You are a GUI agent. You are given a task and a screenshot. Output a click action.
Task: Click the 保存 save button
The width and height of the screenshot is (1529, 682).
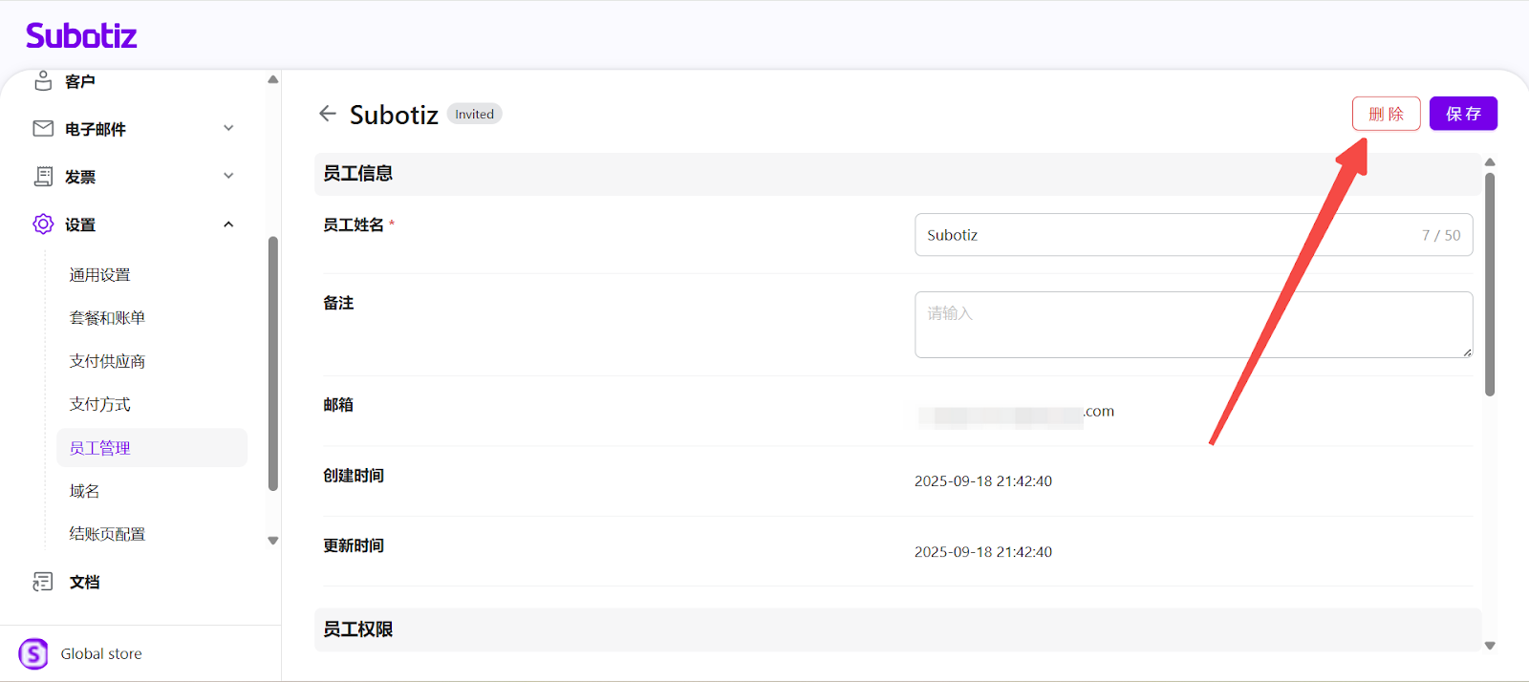[x=1462, y=114]
